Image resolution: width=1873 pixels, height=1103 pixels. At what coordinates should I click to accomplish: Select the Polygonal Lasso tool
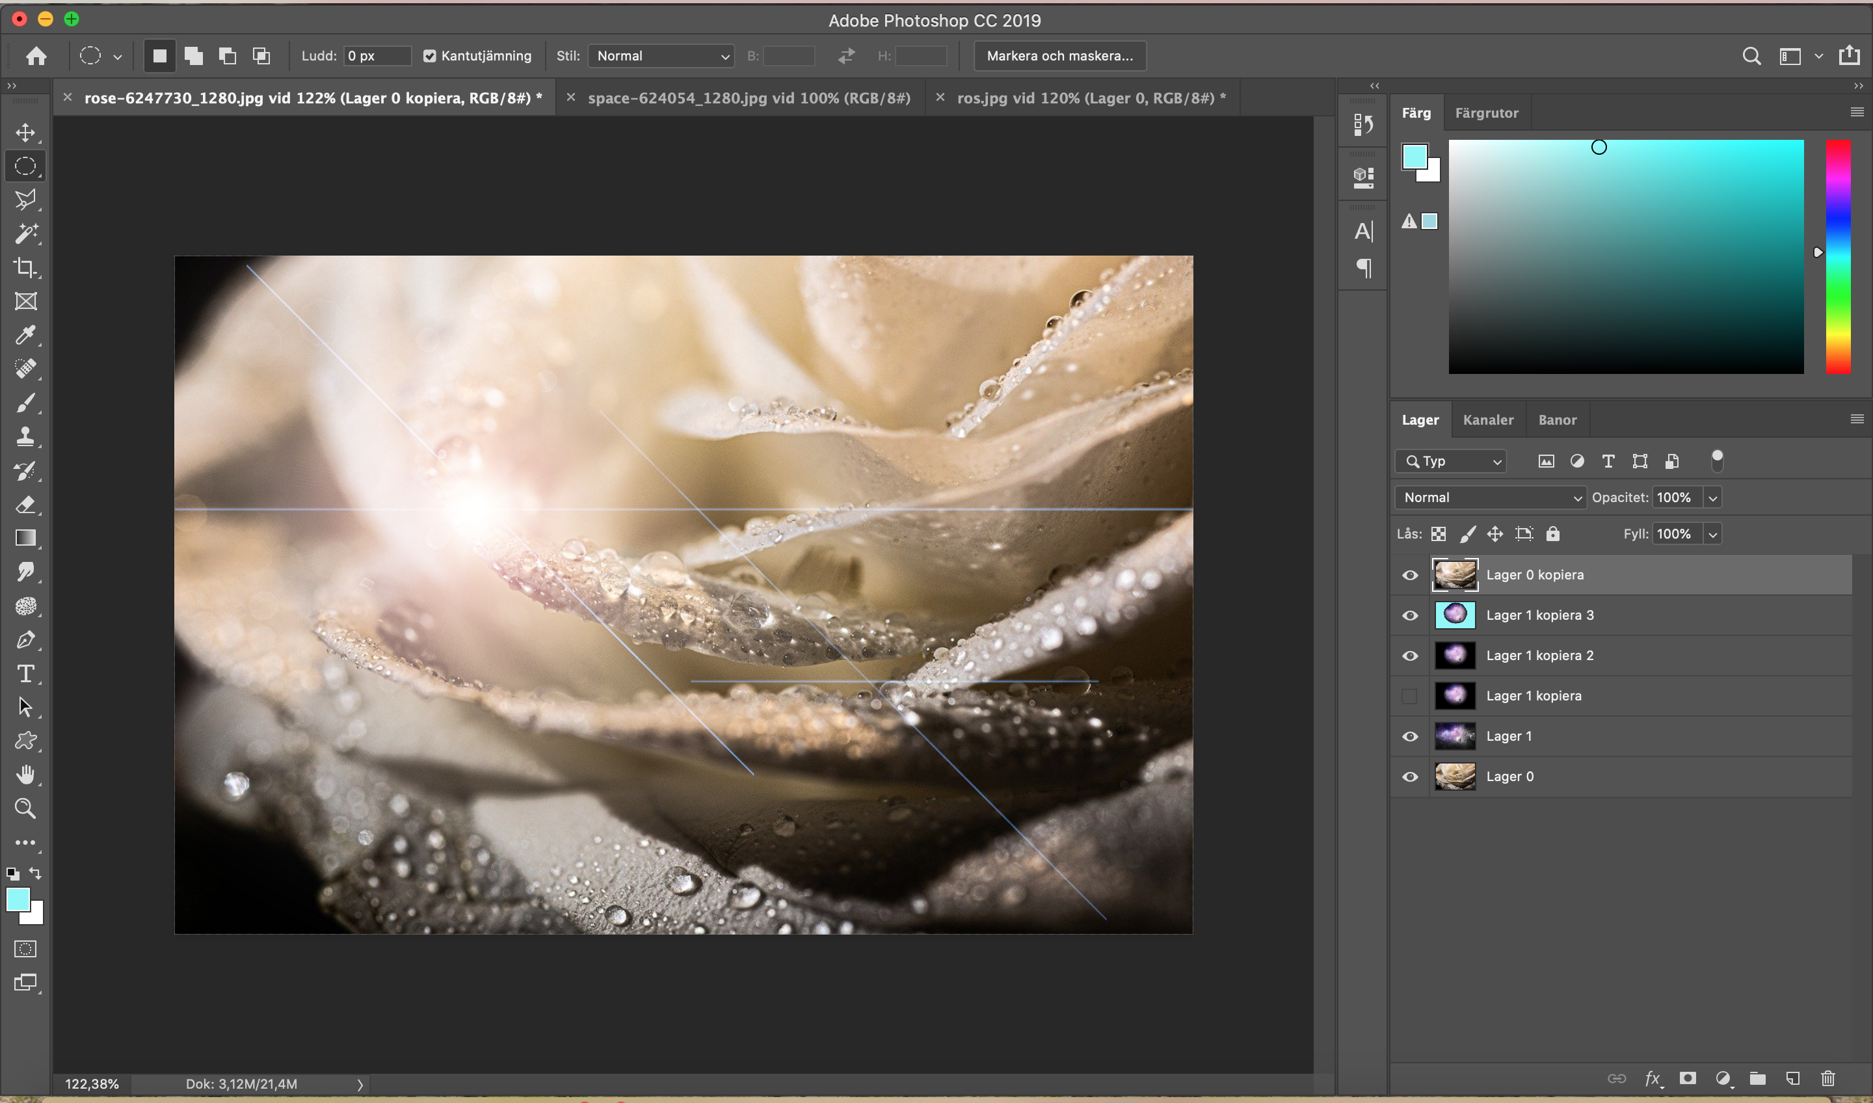[x=25, y=199]
